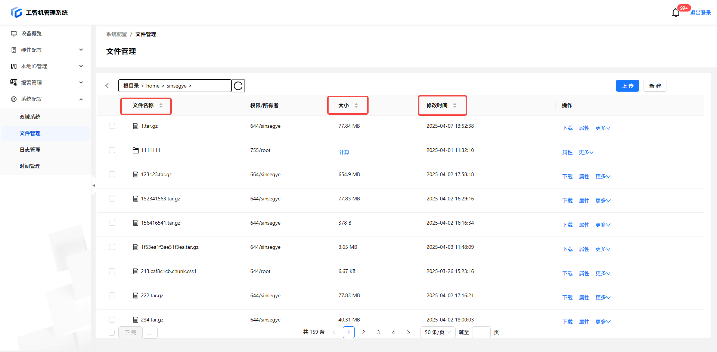Click the 上传 upload button
The image size is (717, 352).
(x=627, y=86)
